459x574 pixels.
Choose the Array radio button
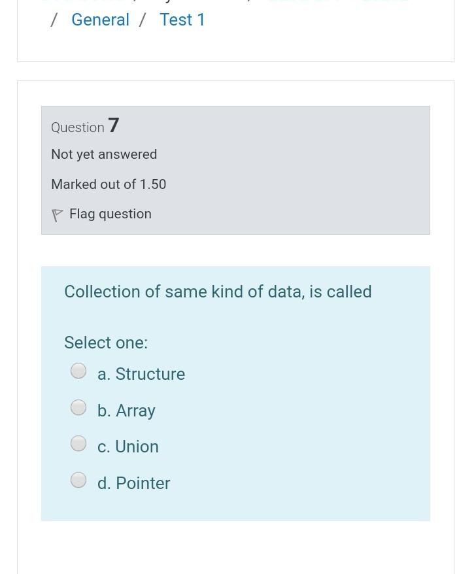78,408
